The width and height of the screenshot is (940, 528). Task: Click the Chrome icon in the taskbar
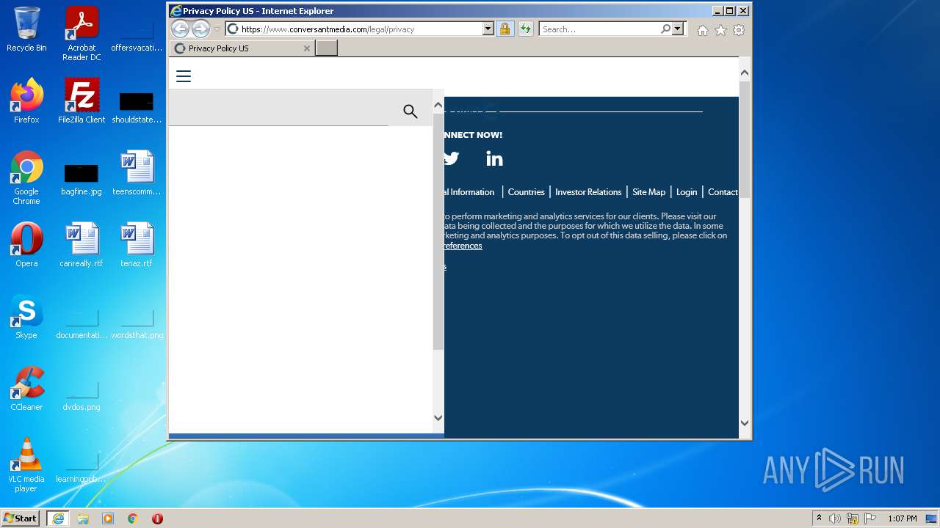pos(133,518)
